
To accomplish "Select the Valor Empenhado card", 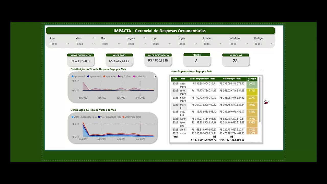I will [x=80, y=59].
